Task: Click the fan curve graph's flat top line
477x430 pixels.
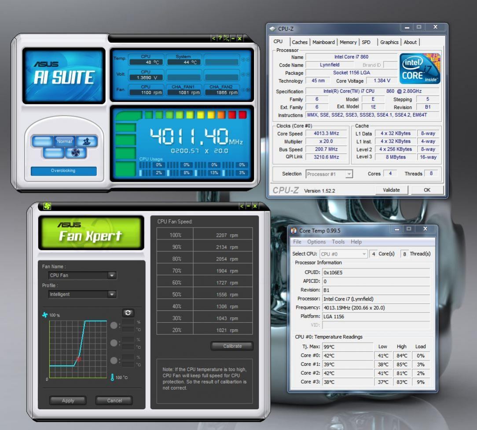Action: [95, 321]
